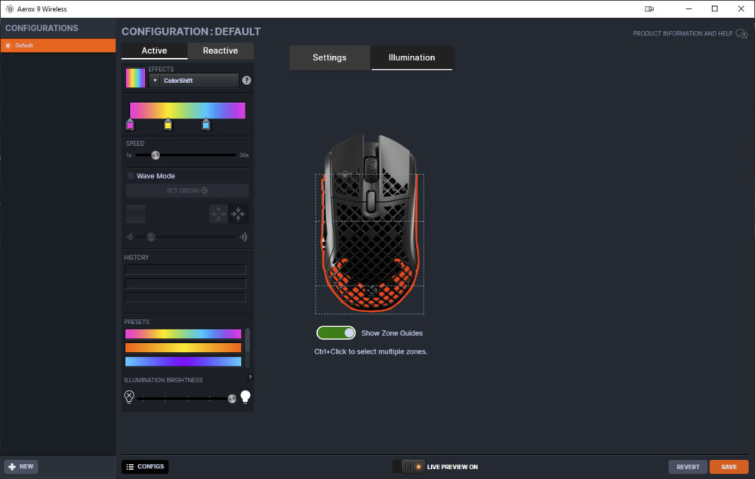Enable the Wave Mode checkbox
755x479 pixels.
tap(131, 176)
